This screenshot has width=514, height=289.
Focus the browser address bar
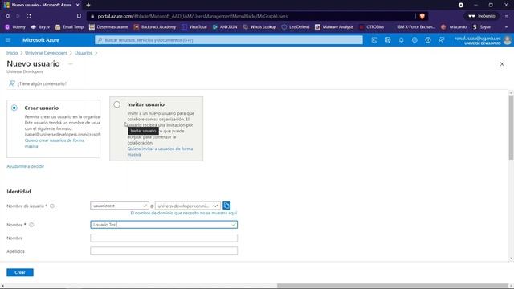click(252, 16)
